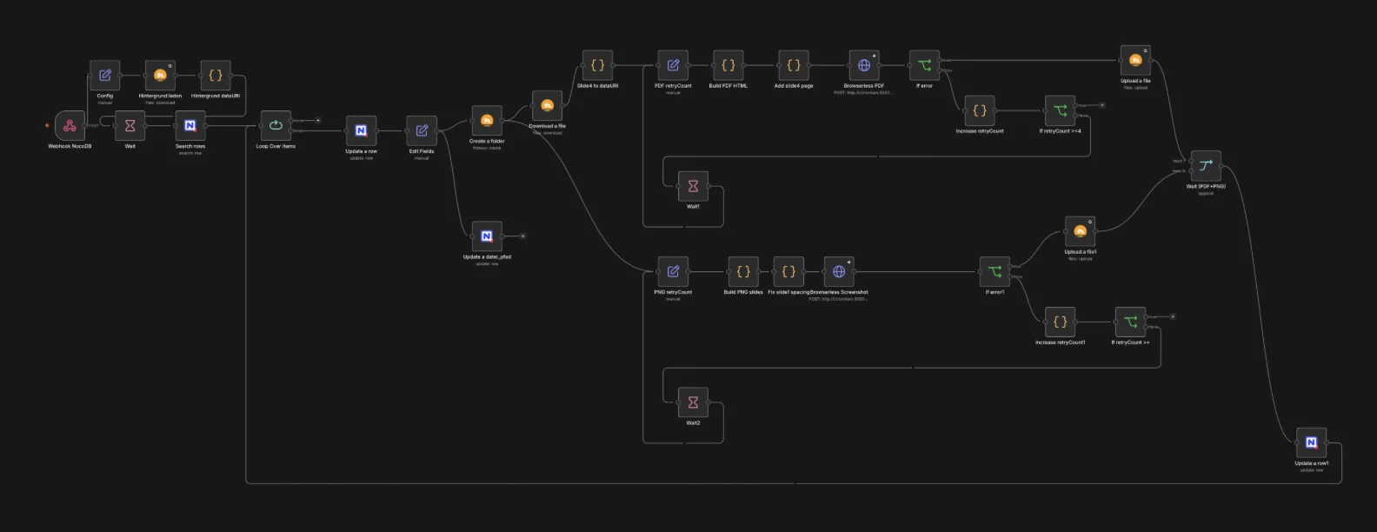
Task: Select the Upload a file1 node
Action: (1080, 231)
